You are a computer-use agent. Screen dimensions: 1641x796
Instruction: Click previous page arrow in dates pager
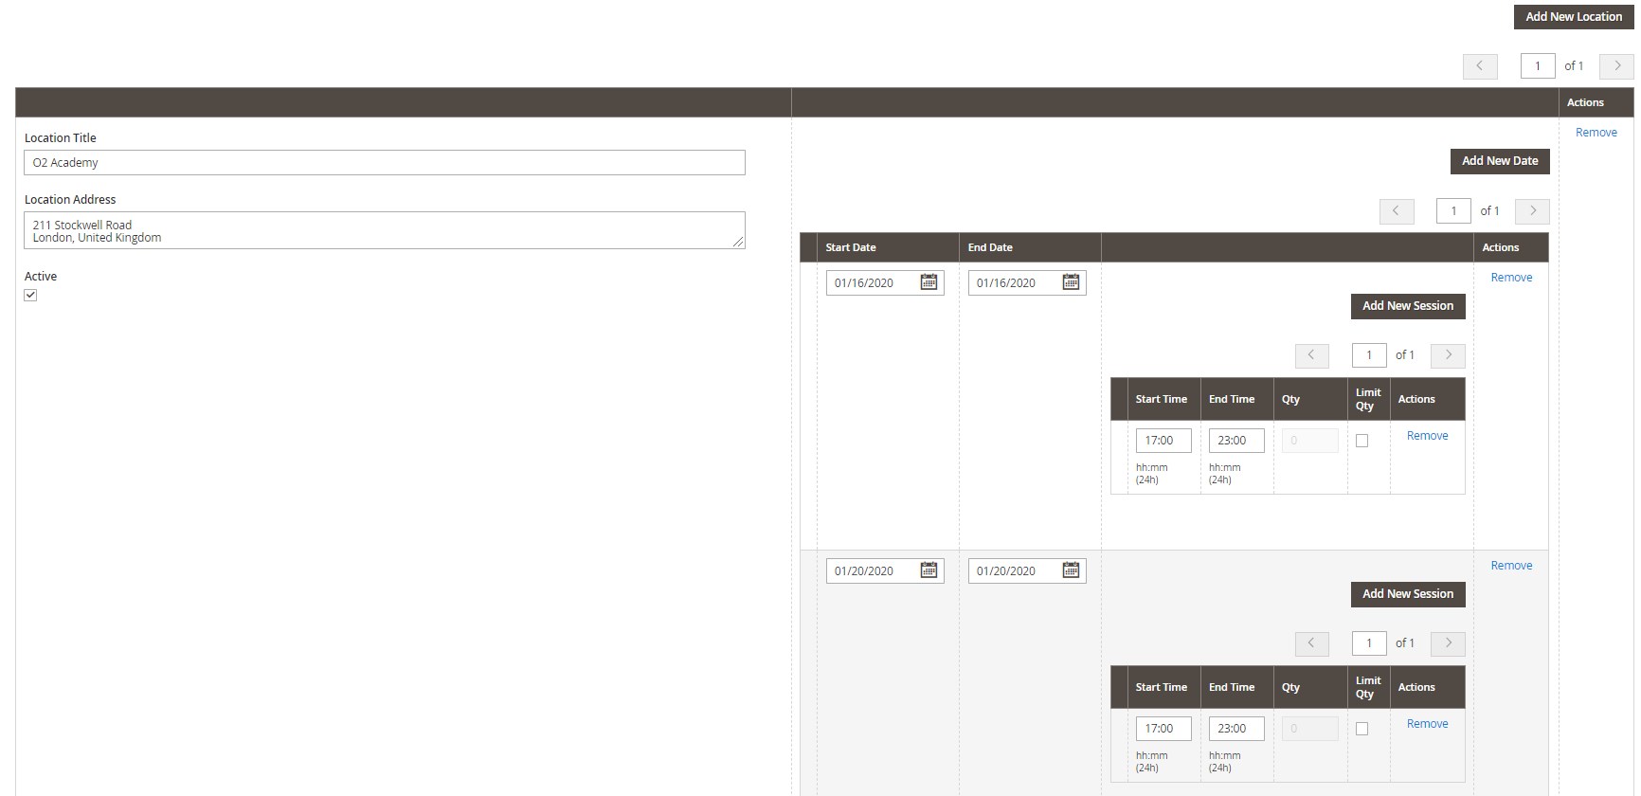tap(1397, 211)
